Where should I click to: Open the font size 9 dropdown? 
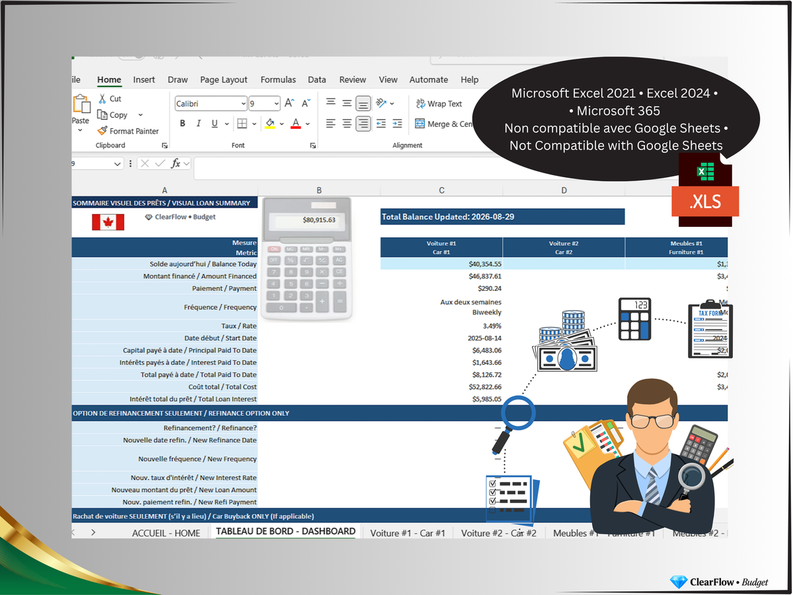pos(275,104)
